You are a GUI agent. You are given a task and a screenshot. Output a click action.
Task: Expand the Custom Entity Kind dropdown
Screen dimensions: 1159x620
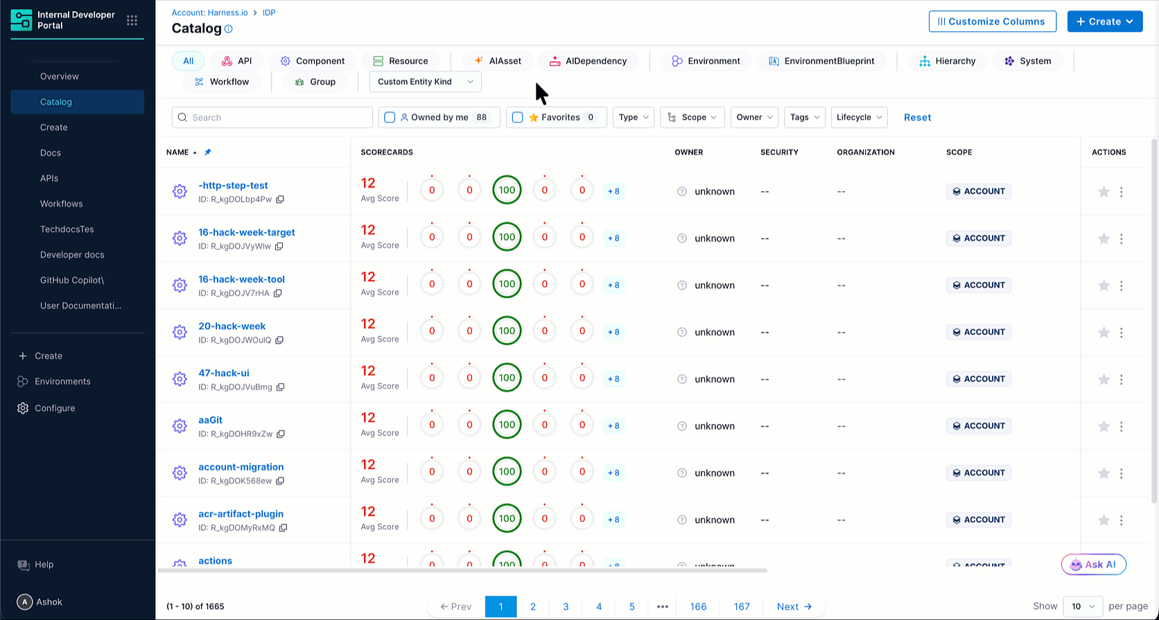point(425,82)
